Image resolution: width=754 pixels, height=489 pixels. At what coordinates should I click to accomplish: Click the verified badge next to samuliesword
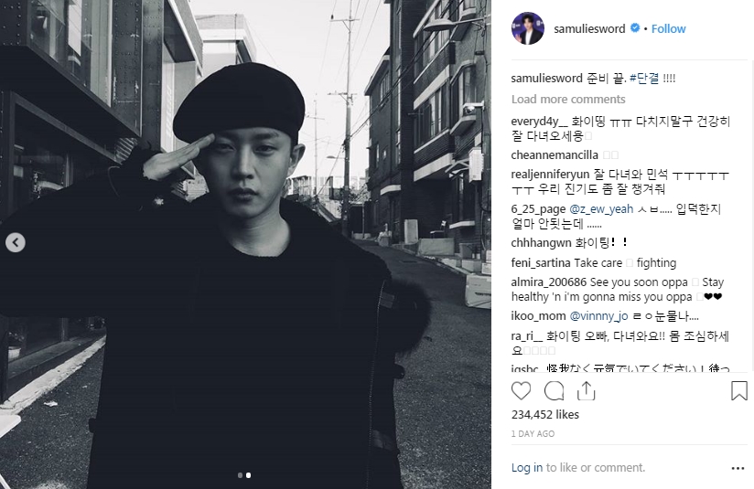click(635, 27)
